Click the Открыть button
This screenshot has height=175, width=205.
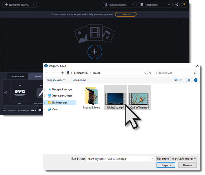pyautogui.click(x=166, y=165)
